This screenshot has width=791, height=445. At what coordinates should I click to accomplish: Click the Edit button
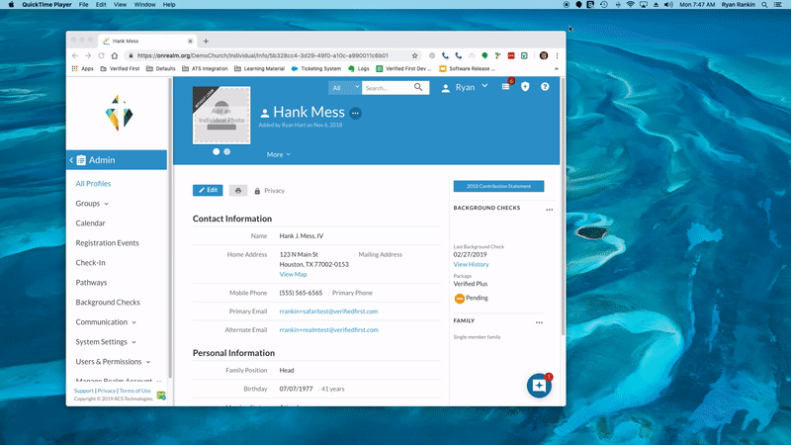(x=208, y=190)
